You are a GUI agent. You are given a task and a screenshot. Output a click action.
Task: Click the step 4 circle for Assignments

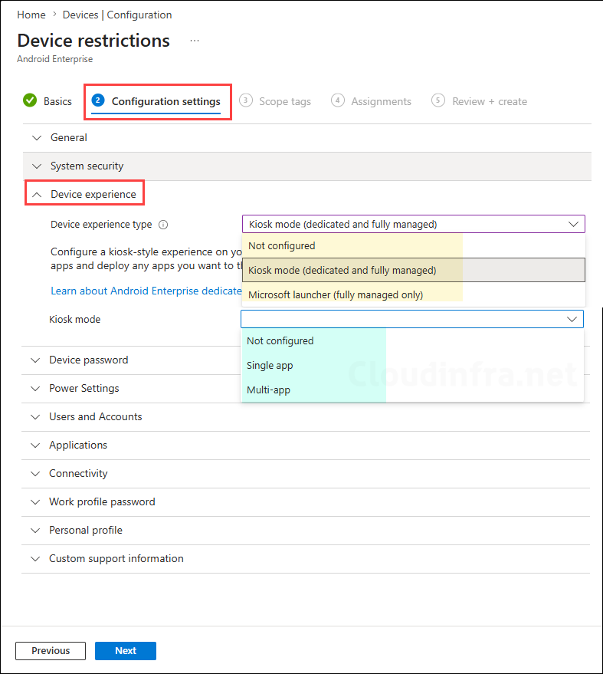click(x=338, y=100)
